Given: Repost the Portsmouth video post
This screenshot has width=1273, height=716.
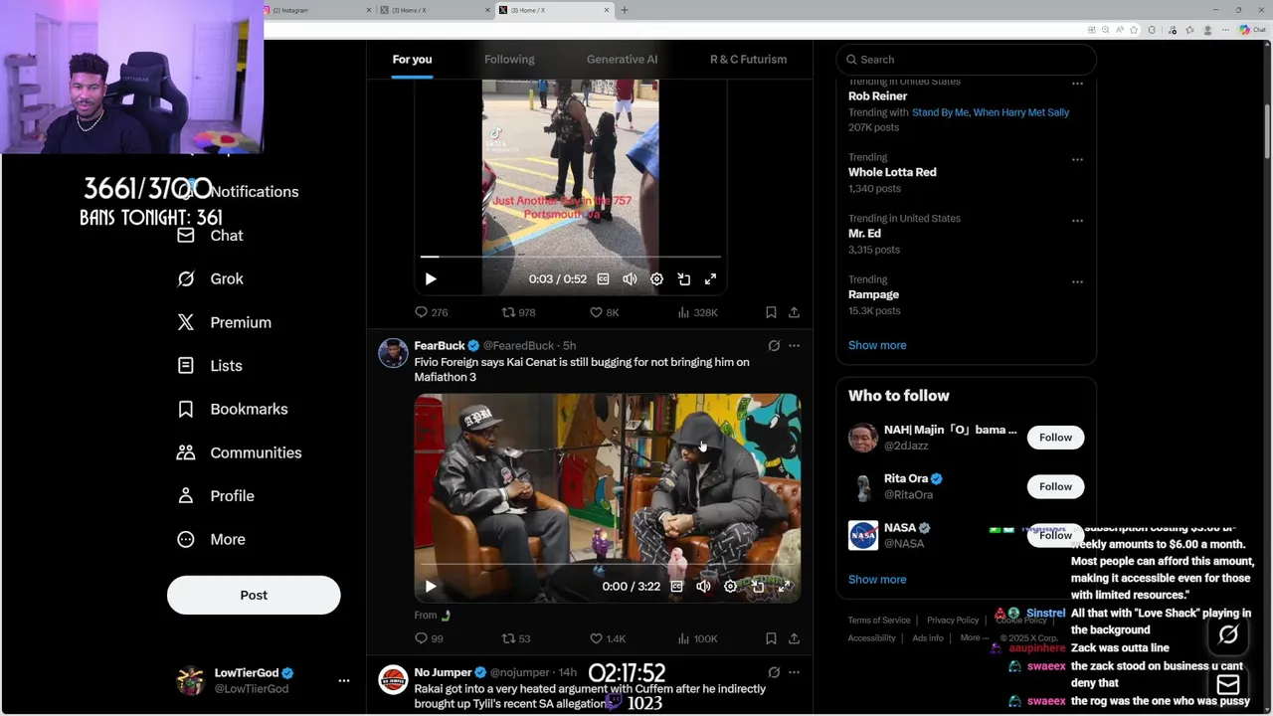Looking at the screenshot, I should tap(517, 312).
